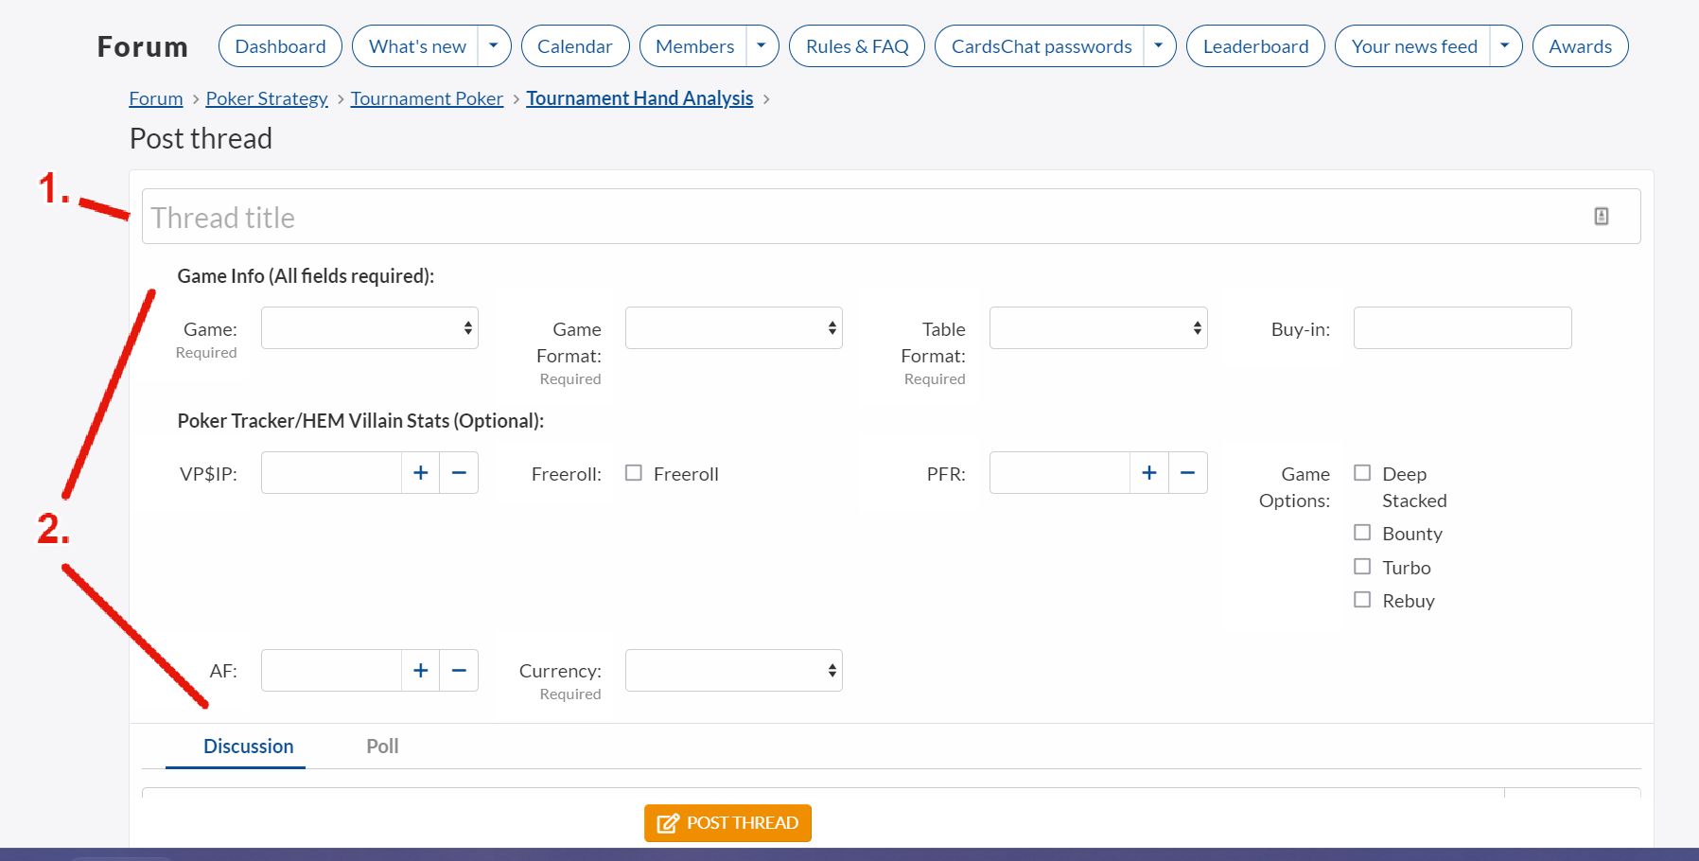1699x861 pixels.
Task: View the Leaderboard
Action: [x=1255, y=46]
